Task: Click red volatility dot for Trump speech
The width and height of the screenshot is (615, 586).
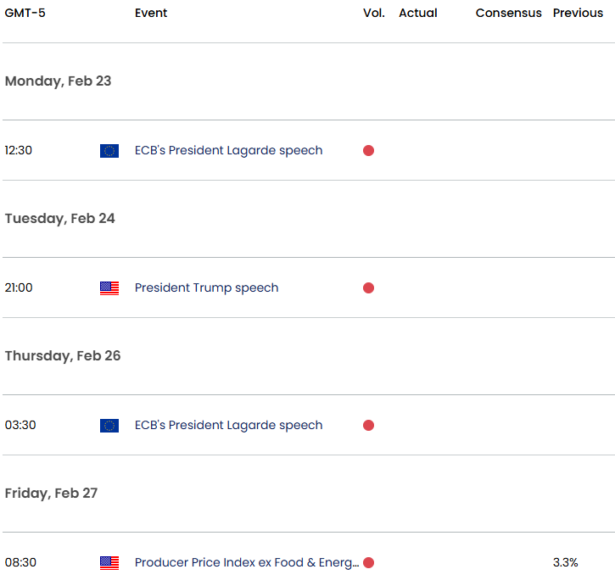Action: (x=368, y=288)
